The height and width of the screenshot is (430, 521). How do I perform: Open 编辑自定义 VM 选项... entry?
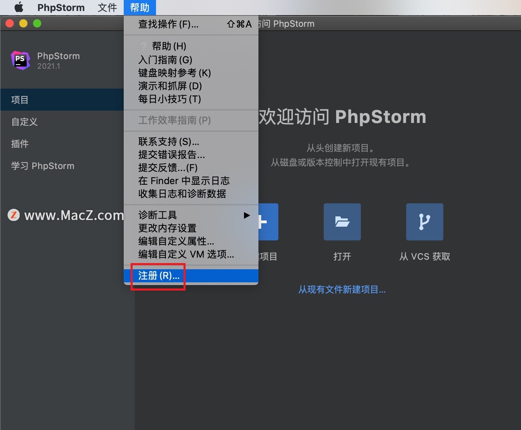[x=191, y=254]
